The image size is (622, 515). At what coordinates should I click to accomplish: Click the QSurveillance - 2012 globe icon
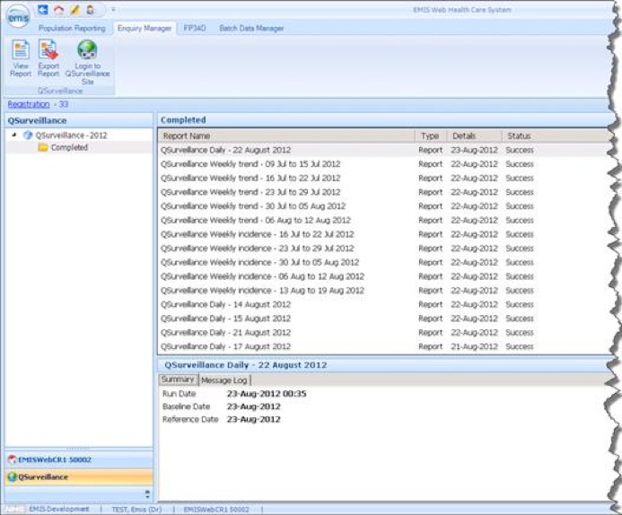click(27, 135)
